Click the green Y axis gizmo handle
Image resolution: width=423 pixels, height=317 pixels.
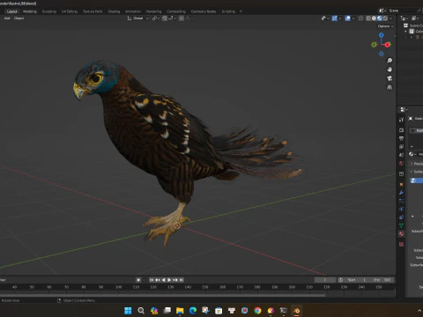point(374,45)
